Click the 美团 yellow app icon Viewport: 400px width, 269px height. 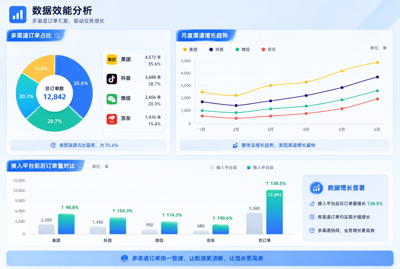coord(112,59)
